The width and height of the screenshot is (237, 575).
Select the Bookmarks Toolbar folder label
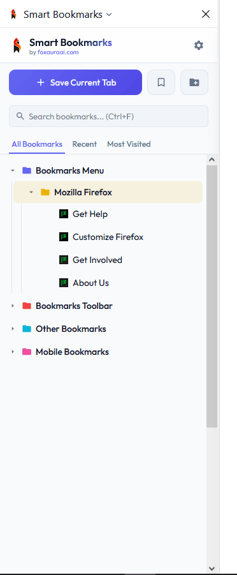click(74, 306)
